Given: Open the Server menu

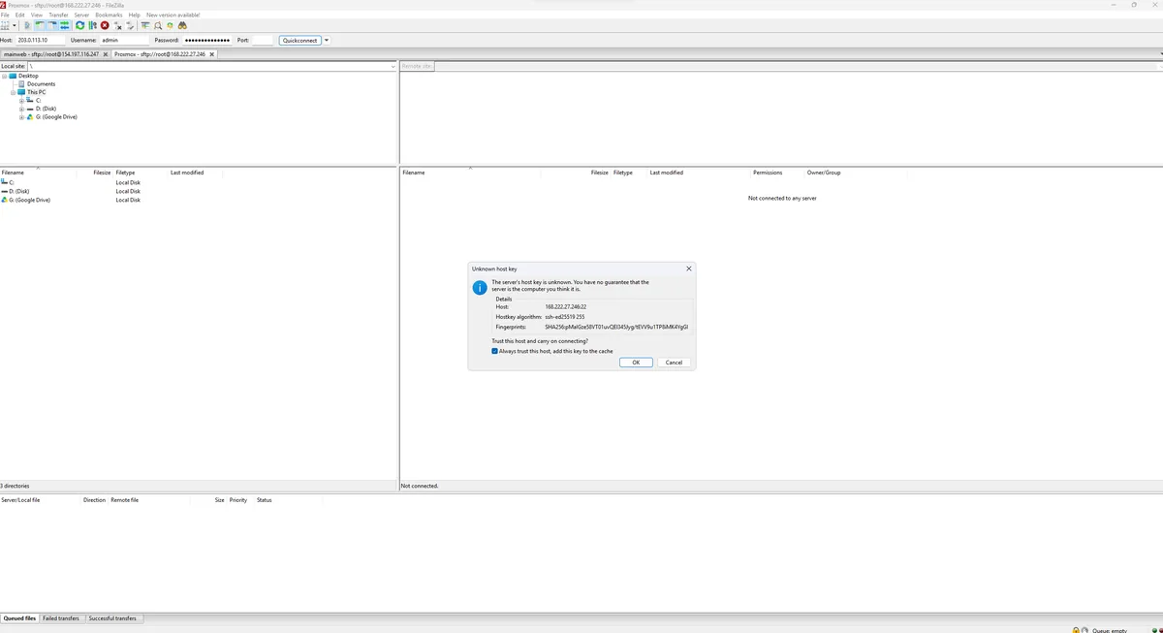Looking at the screenshot, I should click(x=82, y=15).
